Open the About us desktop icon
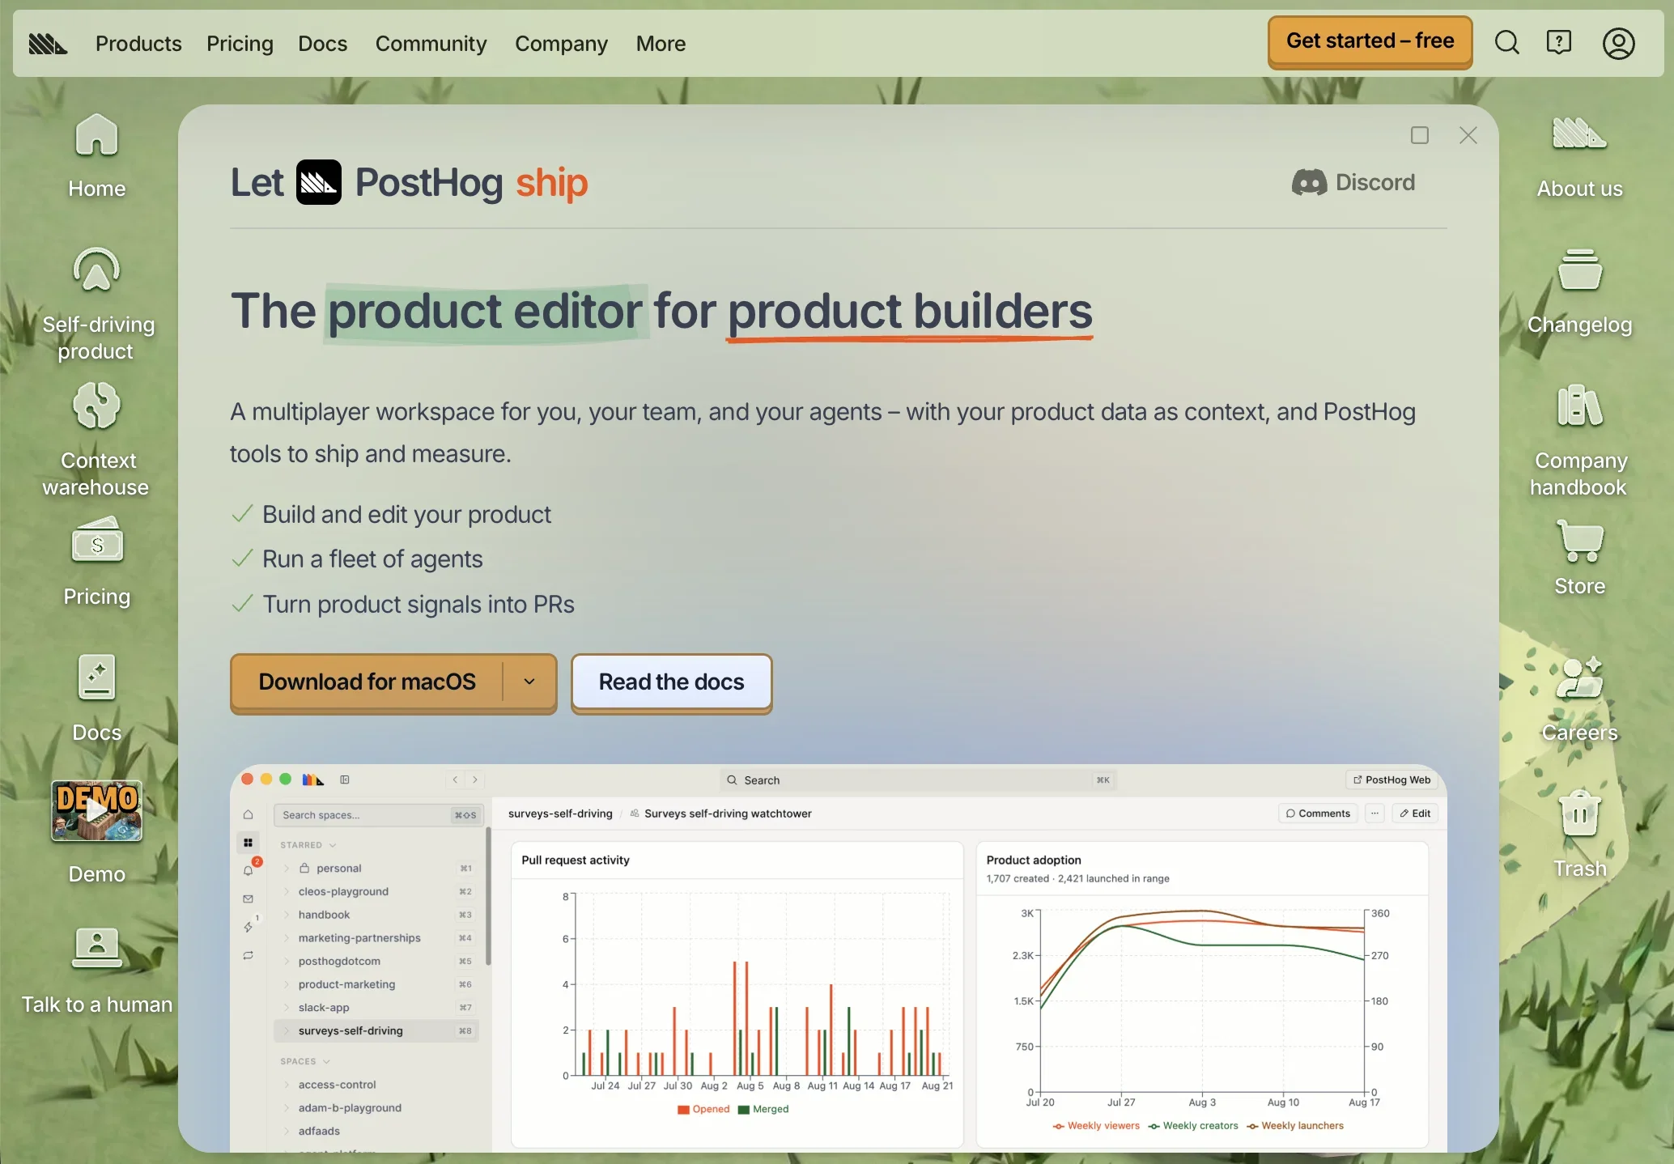Screen dimensions: 1674x1164 1579,155
